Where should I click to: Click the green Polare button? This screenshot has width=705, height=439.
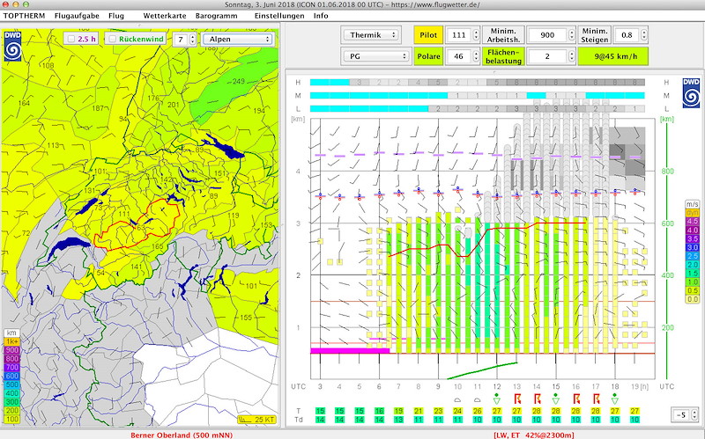point(428,56)
